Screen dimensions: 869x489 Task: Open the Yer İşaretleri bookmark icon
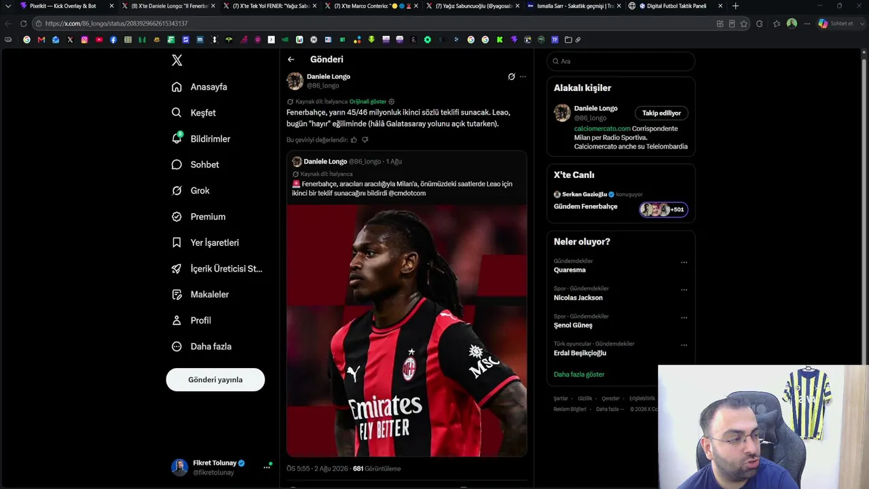(x=177, y=242)
